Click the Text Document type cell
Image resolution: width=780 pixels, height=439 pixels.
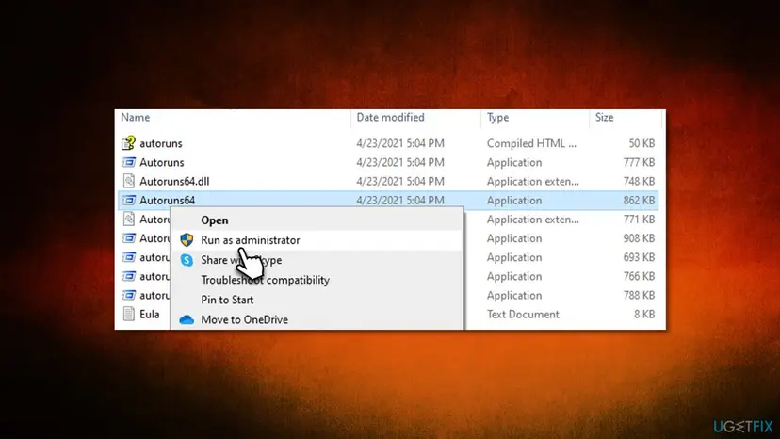tap(523, 314)
